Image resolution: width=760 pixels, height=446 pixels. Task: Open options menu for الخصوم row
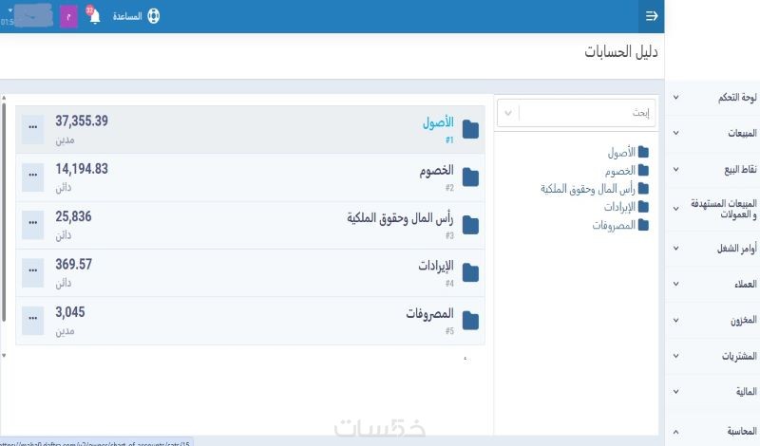click(33, 177)
